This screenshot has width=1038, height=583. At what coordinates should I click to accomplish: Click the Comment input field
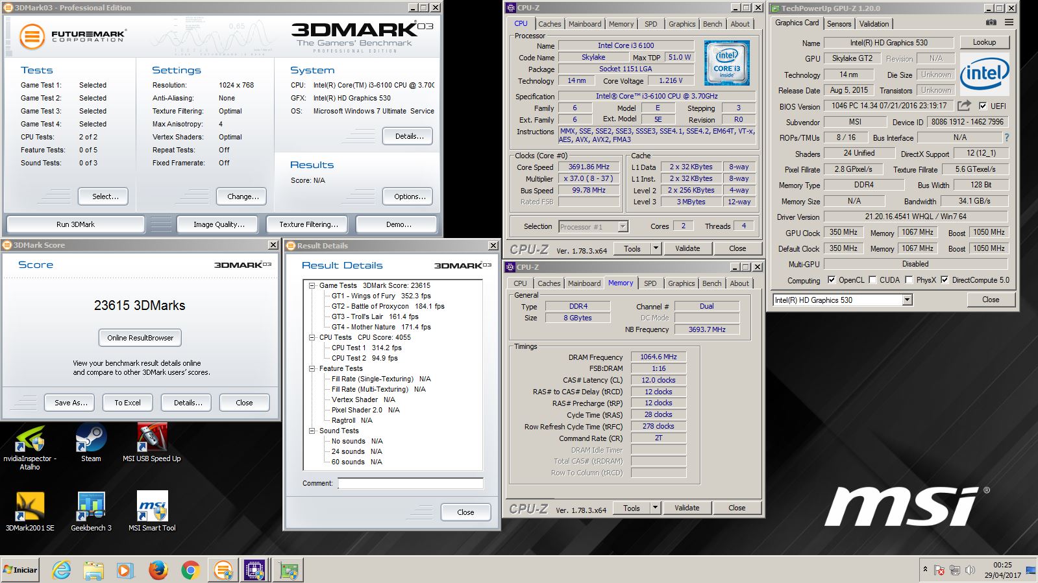click(x=410, y=483)
